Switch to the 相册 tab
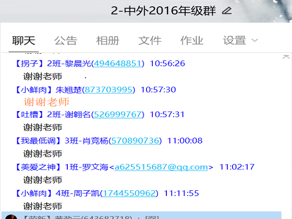The image size is (292, 219). (108, 41)
